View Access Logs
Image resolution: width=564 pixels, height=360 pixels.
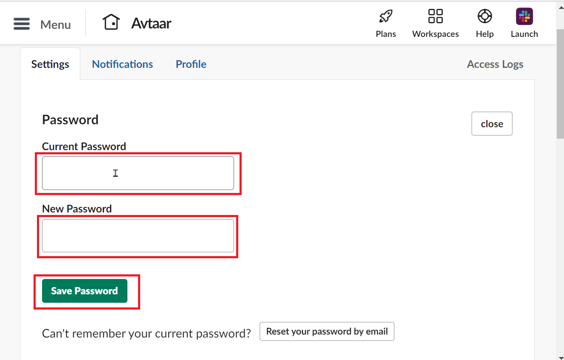(x=495, y=64)
